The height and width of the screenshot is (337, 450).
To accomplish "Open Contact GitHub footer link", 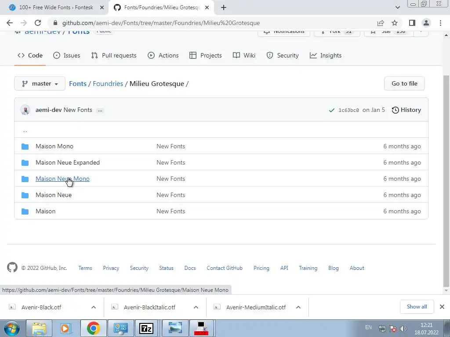I will (225, 268).
